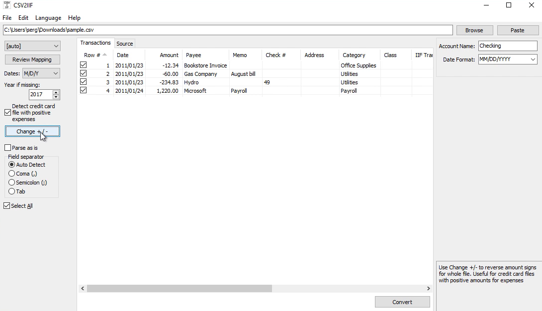
Task: Select the Hydro payee cell
Action: click(x=205, y=82)
